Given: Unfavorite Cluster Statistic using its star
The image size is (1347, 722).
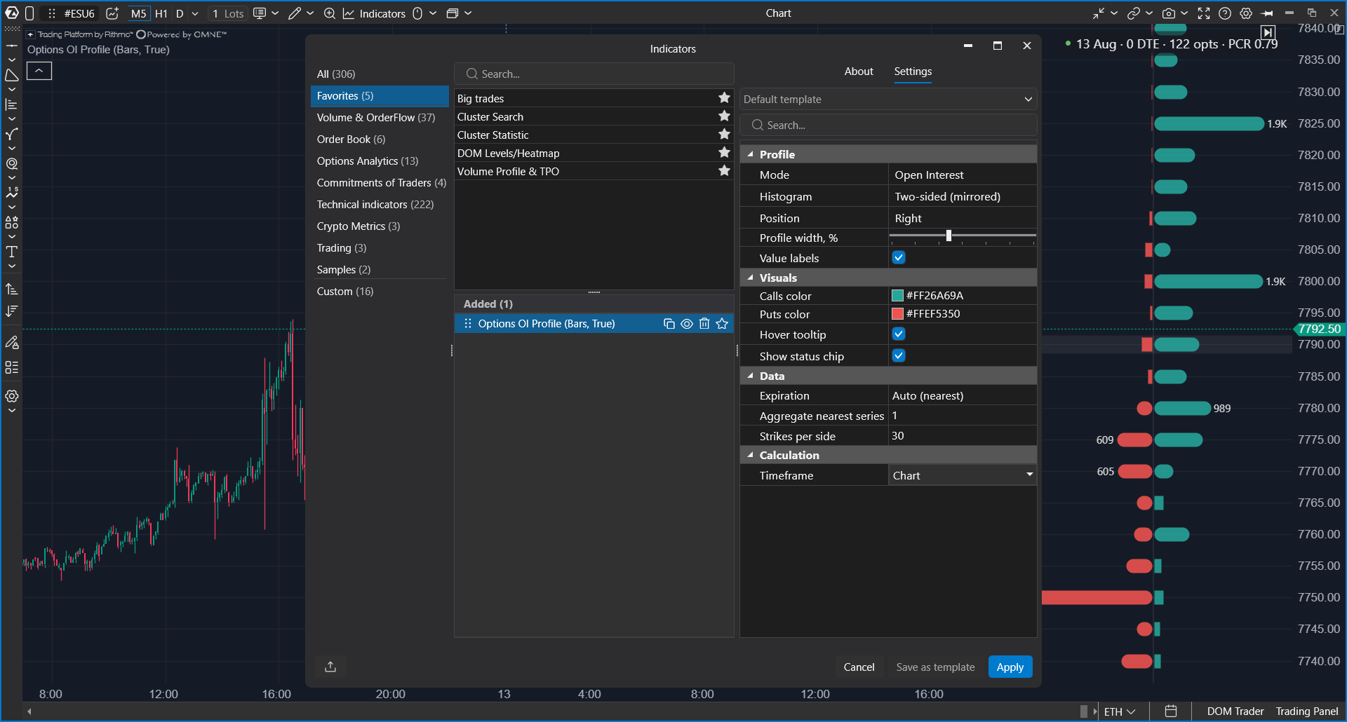Looking at the screenshot, I should pos(725,135).
